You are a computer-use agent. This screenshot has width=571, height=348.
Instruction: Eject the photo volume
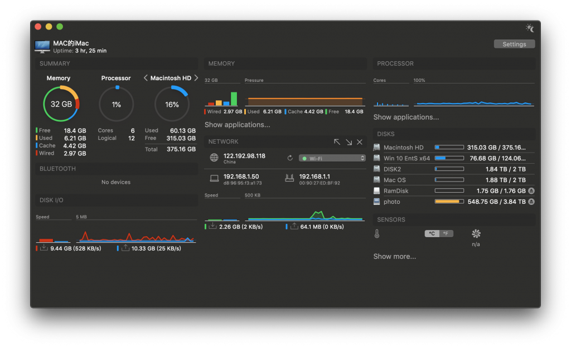[x=531, y=202]
